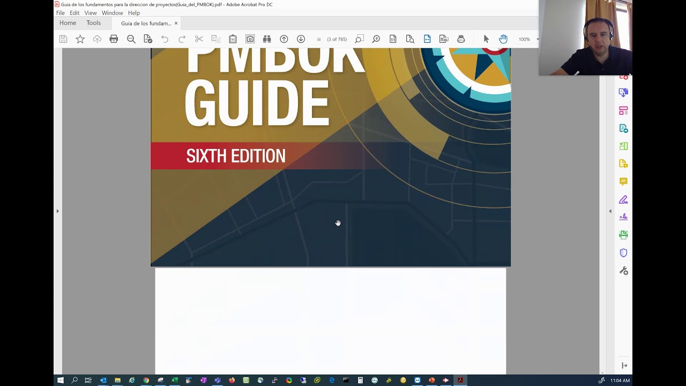This screenshot has width=686, height=386.
Task: Open Outlook from the taskbar
Action: click(103, 380)
